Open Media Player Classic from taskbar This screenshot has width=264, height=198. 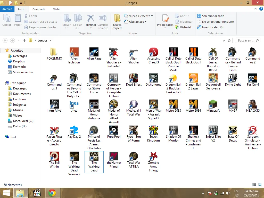37,193
